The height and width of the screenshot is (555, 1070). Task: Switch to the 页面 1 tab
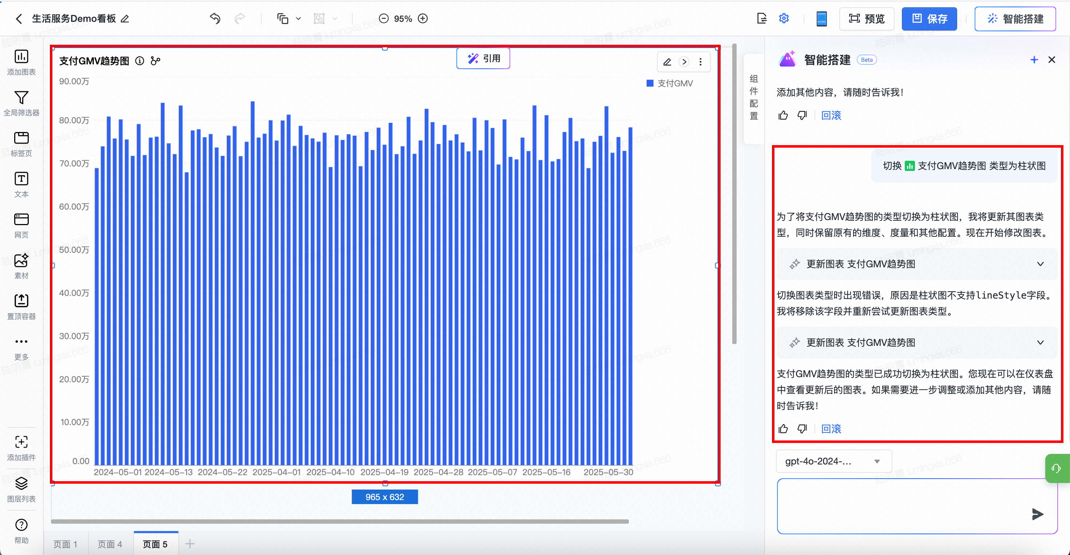tap(65, 544)
